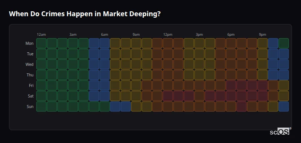The height and width of the screenshot is (143, 301).
Task: Select the Friday 9pm red cell
Action: tap(263, 85)
